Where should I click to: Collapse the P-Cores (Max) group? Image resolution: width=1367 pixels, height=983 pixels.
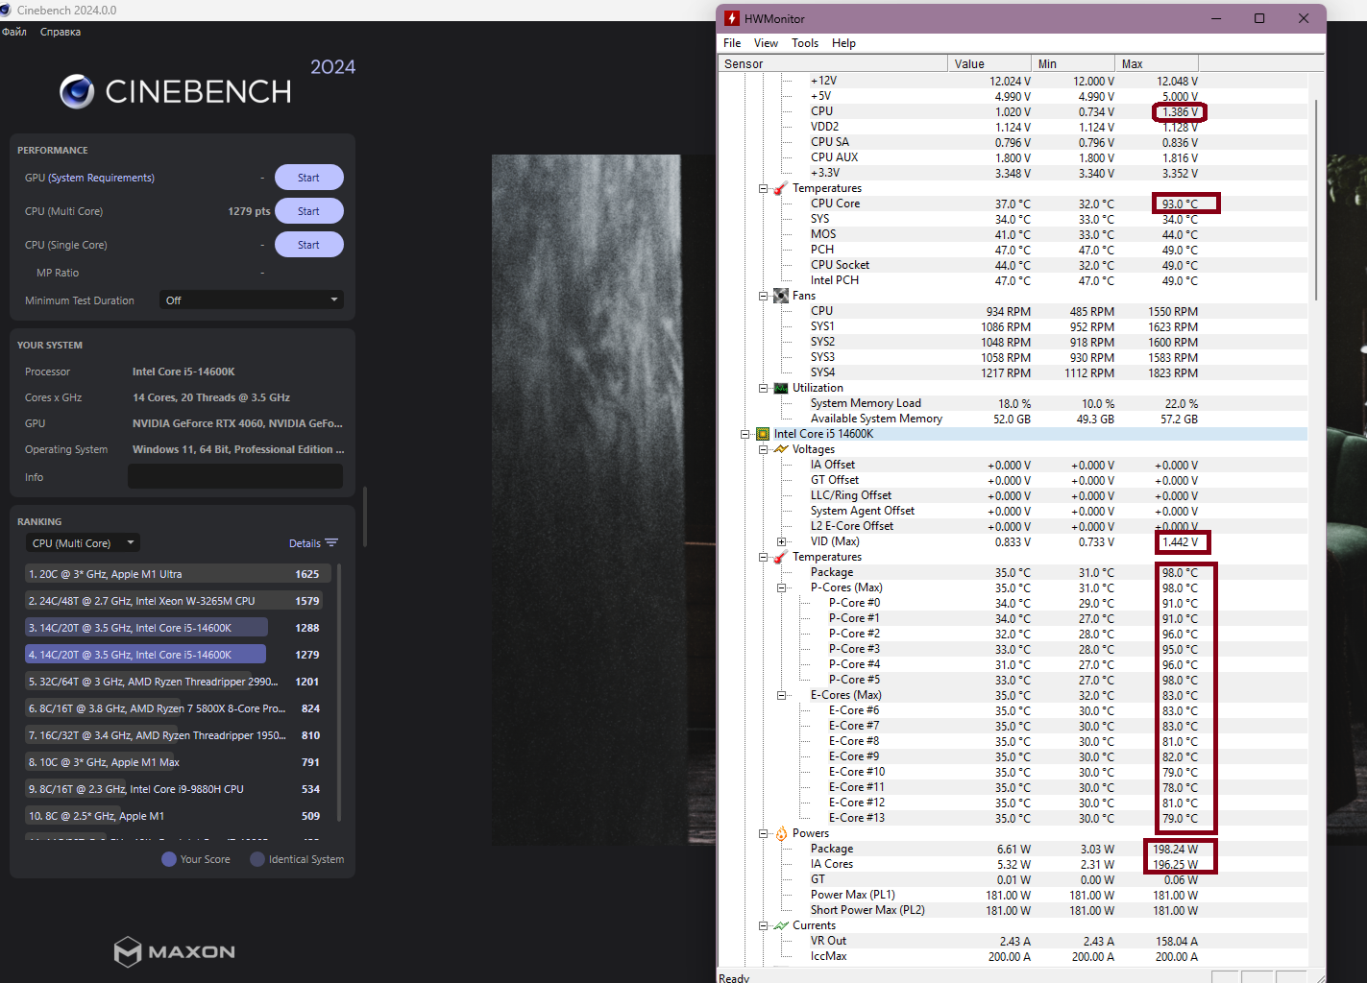click(x=782, y=587)
